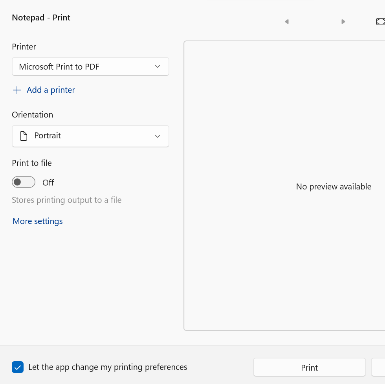This screenshot has width=385, height=384.
Task: Click the Add a printer link
Action: pyautogui.click(x=51, y=90)
